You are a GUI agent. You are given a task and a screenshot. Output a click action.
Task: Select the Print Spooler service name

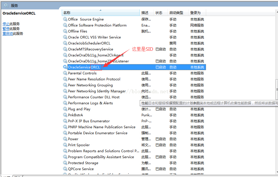[x=79, y=145]
